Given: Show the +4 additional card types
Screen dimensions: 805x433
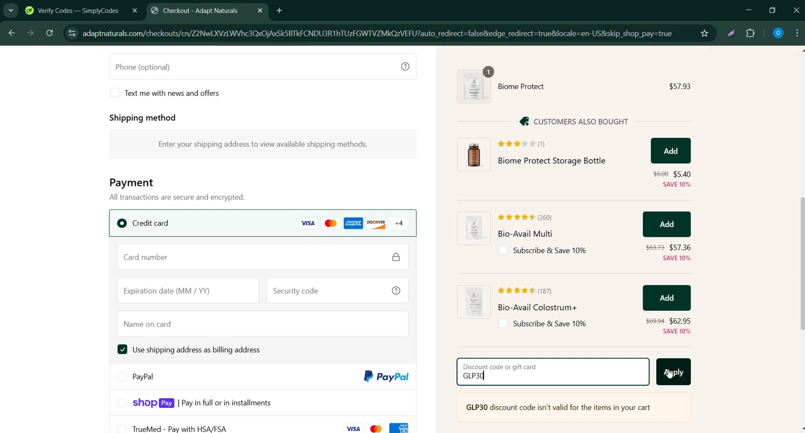Looking at the screenshot, I should (x=399, y=223).
